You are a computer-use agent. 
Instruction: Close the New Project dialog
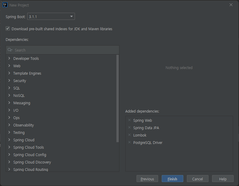[x=231, y=5]
